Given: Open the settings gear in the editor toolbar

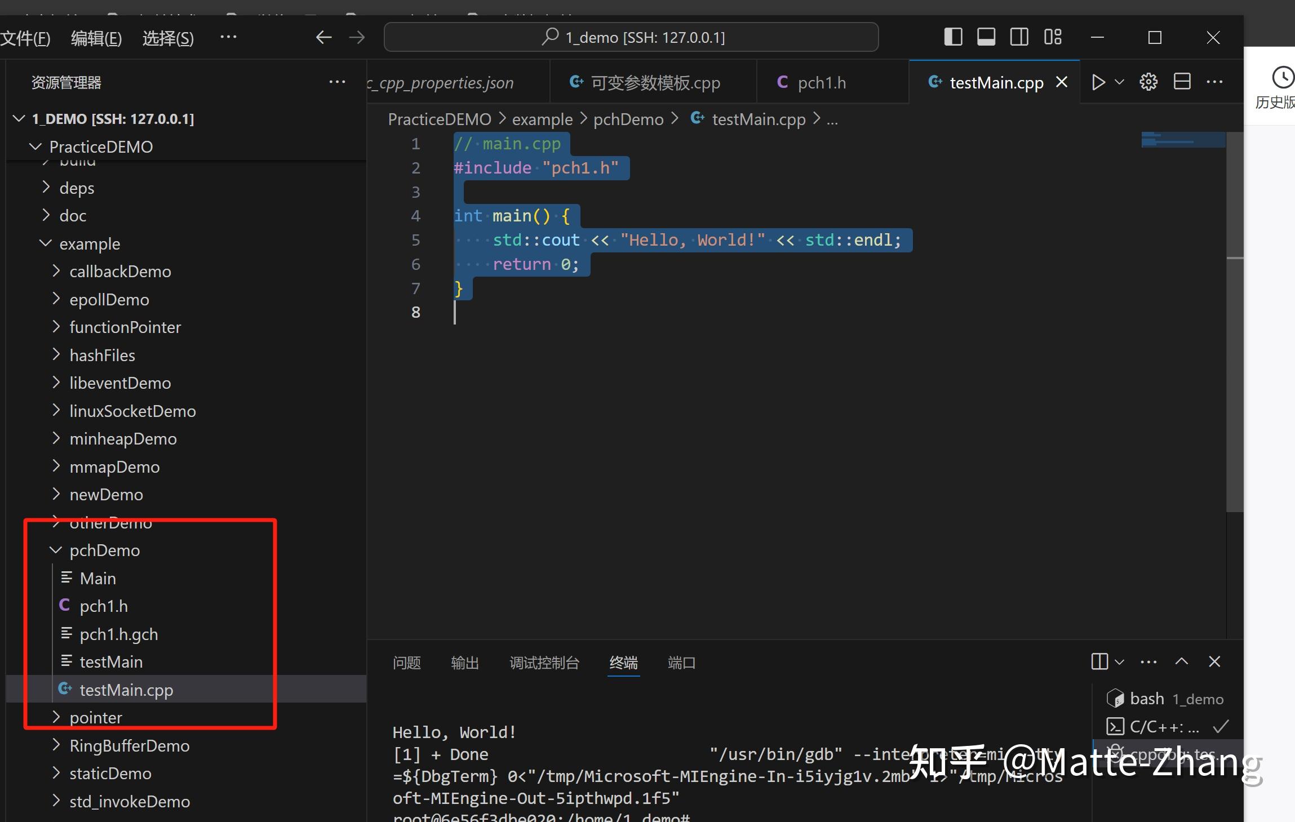Looking at the screenshot, I should (1148, 82).
